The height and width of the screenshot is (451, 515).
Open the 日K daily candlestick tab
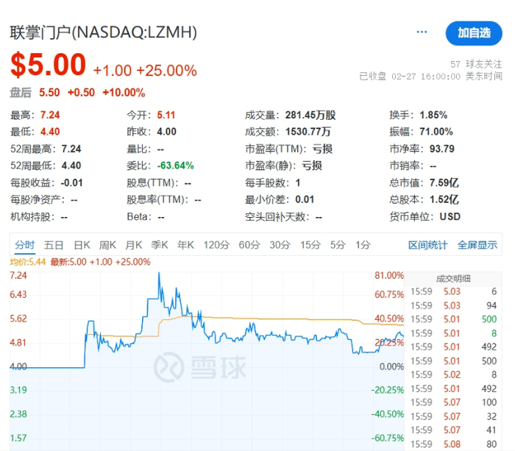(x=82, y=245)
